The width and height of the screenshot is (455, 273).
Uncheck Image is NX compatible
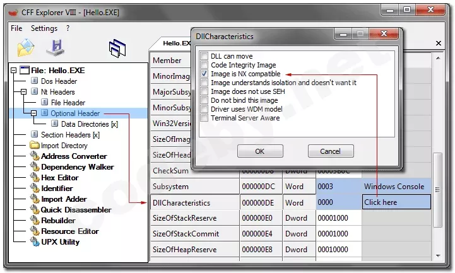point(204,74)
